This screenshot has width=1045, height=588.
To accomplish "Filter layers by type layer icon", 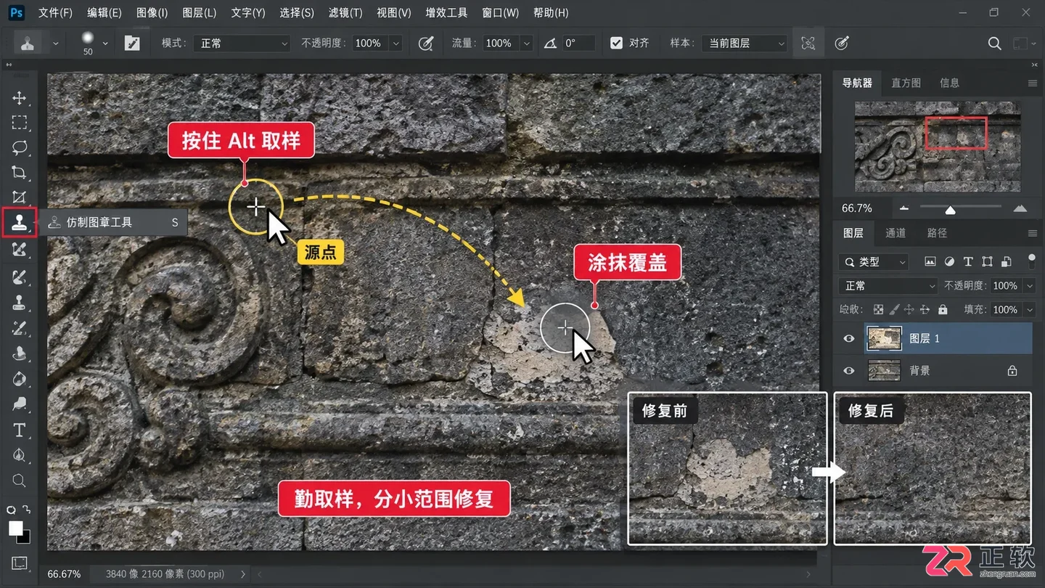I will [968, 261].
